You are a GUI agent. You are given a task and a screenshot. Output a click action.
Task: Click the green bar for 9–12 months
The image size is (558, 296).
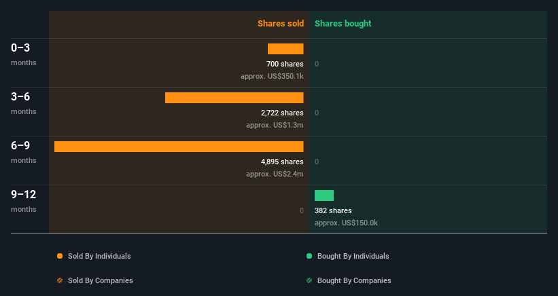(324, 196)
